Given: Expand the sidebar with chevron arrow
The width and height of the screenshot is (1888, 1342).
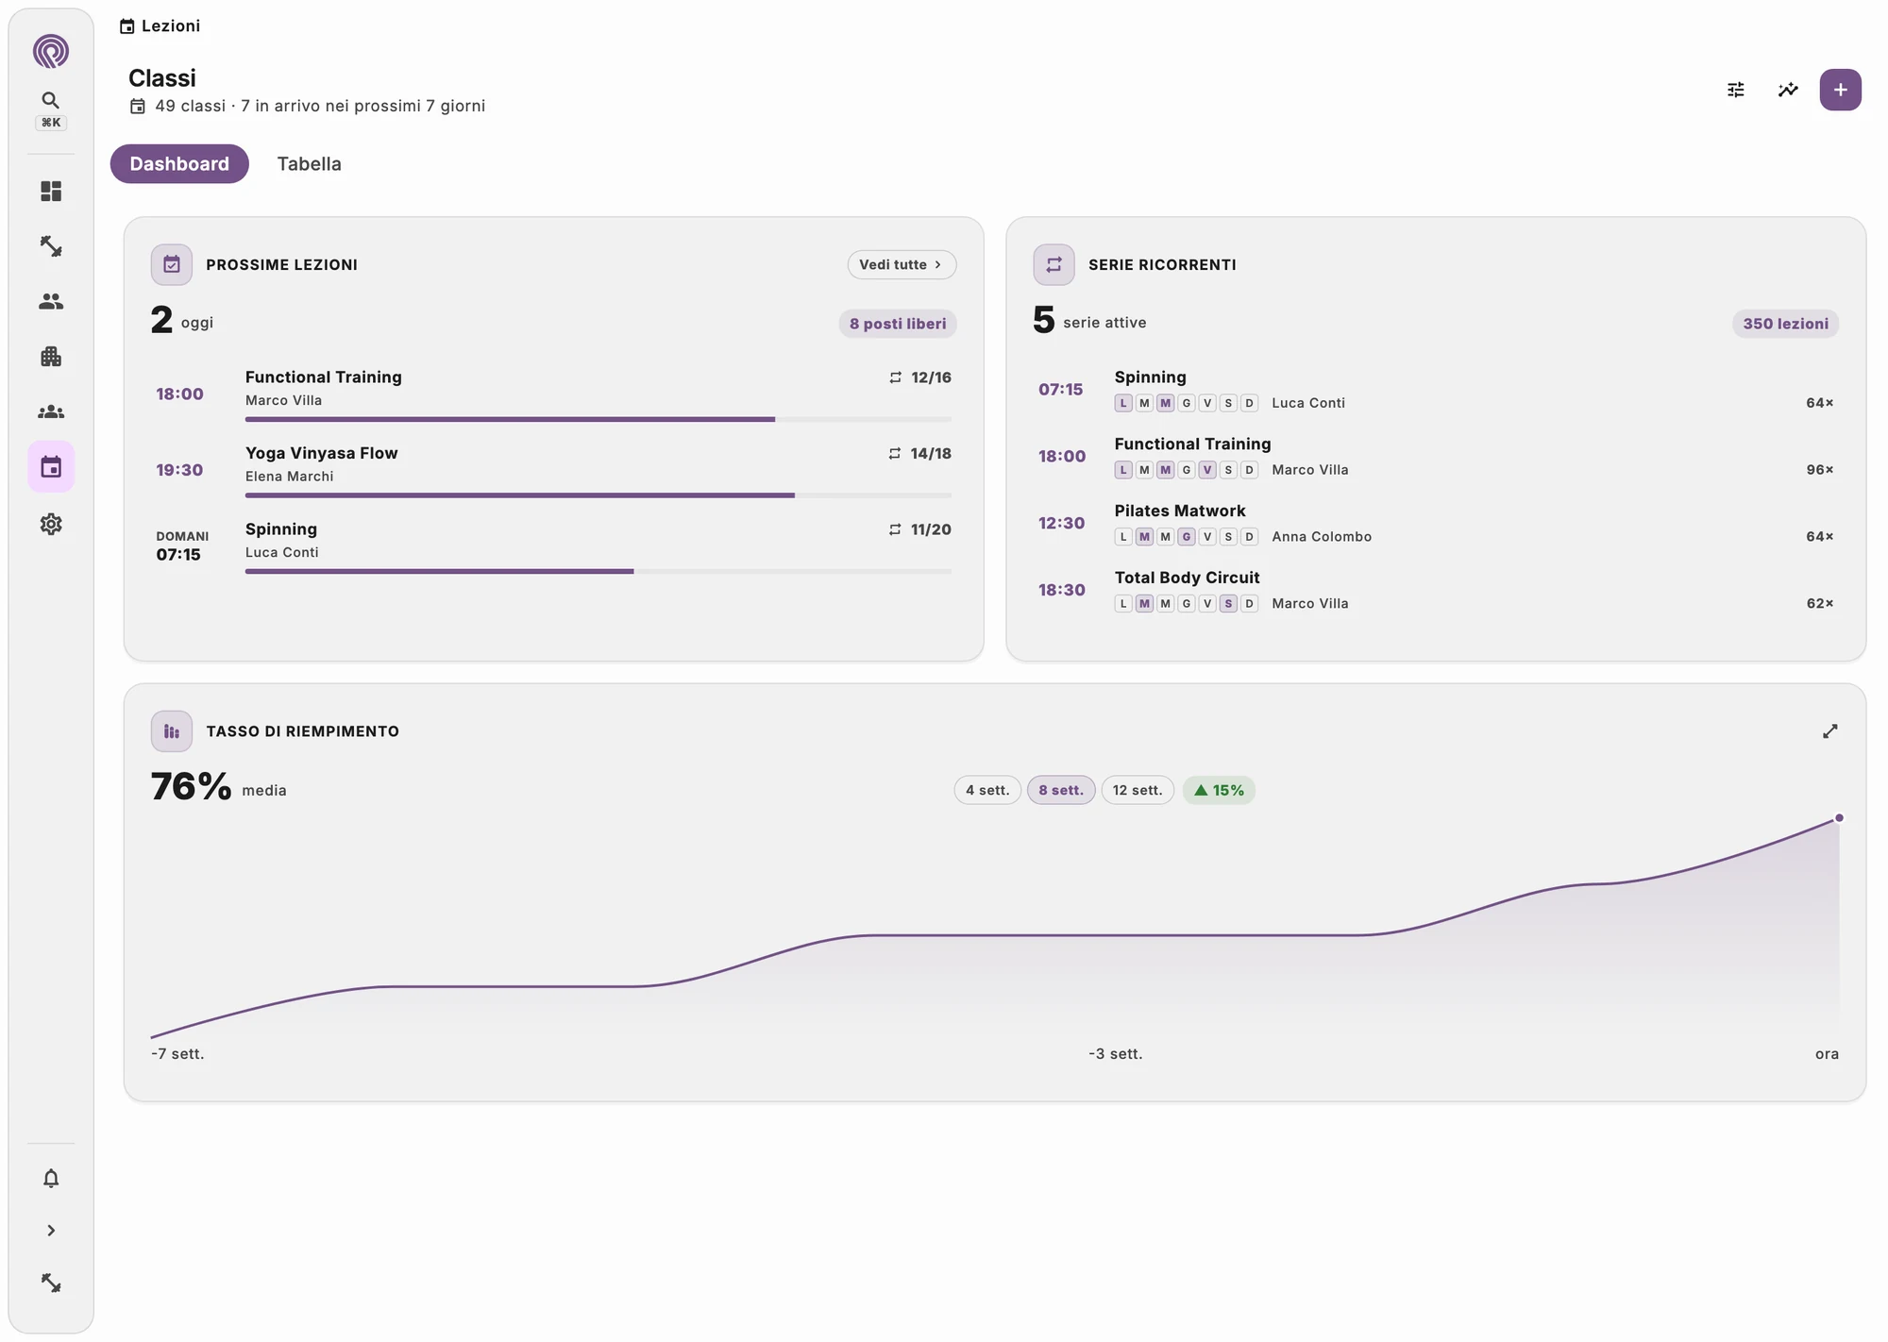Looking at the screenshot, I should point(51,1231).
